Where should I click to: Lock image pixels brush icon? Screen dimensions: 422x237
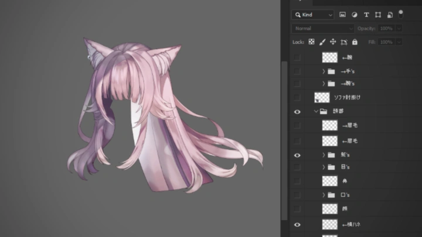pos(322,42)
